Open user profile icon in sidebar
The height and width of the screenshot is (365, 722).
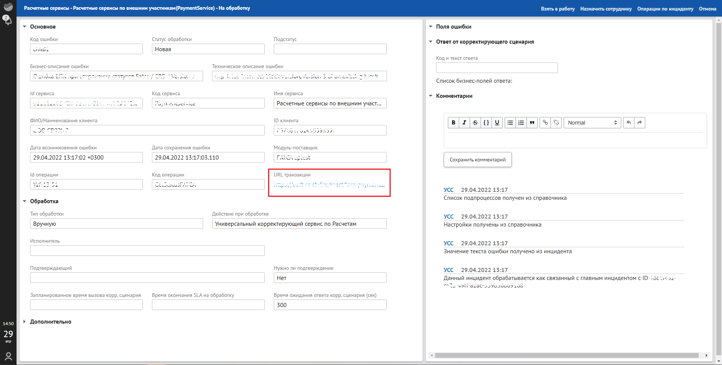tap(8, 356)
